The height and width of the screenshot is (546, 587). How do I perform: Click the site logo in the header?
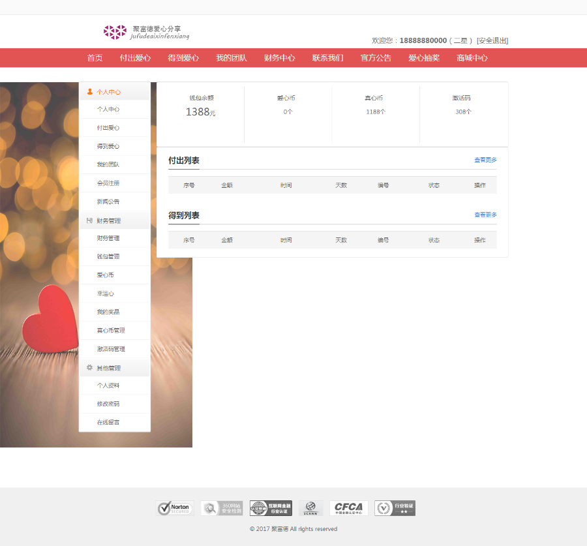[x=146, y=32]
